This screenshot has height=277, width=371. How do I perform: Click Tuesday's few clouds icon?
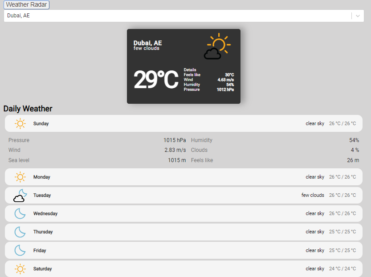20,195
